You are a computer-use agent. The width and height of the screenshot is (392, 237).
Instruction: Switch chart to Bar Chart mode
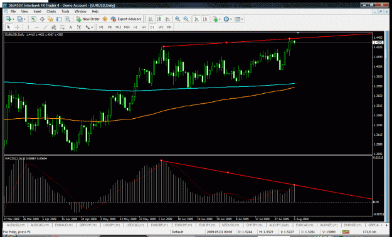(x=151, y=19)
